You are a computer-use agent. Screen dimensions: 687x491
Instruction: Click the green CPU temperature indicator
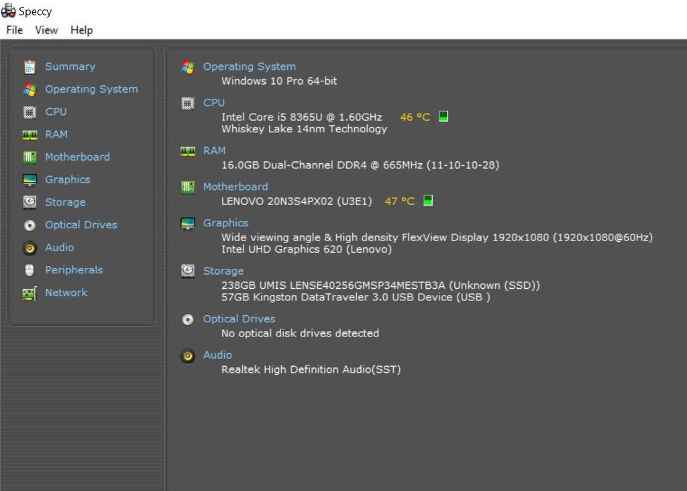[443, 116]
